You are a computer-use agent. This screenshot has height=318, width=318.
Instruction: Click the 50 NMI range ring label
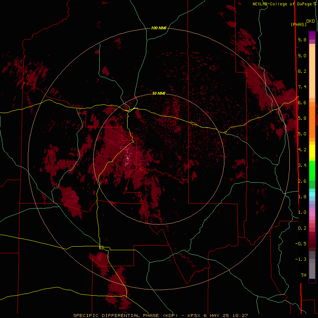click(x=159, y=93)
